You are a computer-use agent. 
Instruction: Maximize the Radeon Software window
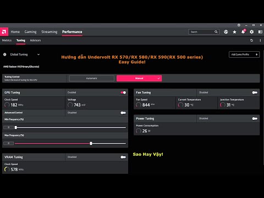click(x=254, y=25)
